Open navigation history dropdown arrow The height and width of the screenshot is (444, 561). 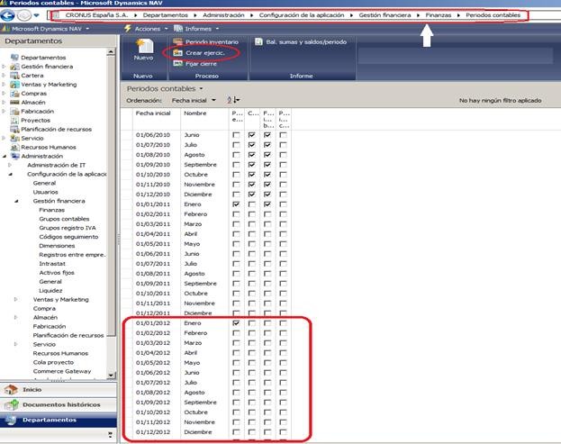(37, 15)
